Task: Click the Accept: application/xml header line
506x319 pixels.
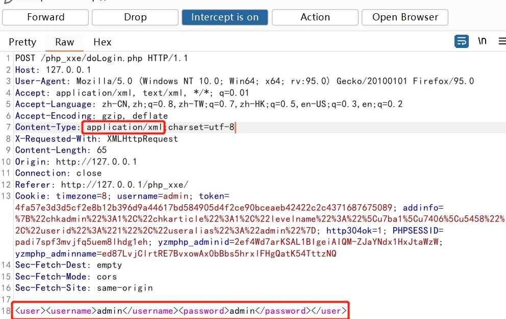Action: point(132,93)
